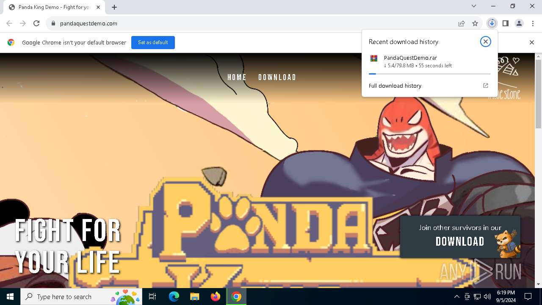Close the Recent download history popup
Image resolution: width=542 pixels, height=305 pixels.
[486, 42]
